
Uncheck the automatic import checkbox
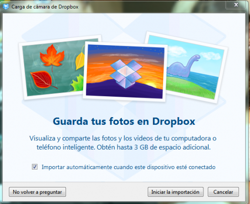pos(34,167)
